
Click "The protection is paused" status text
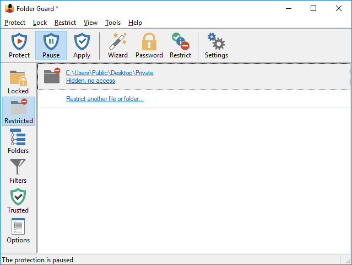click(x=37, y=260)
